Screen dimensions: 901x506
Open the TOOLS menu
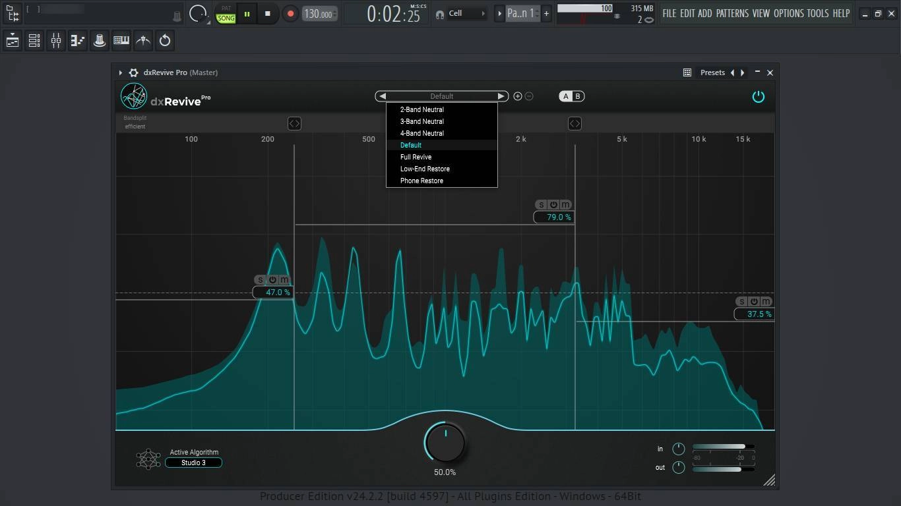(818, 13)
